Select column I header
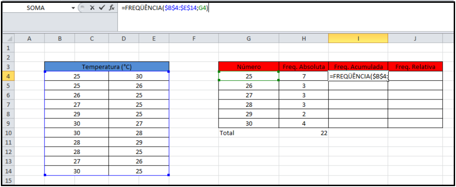Viewport: 456px width, 187px height. pos(358,39)
